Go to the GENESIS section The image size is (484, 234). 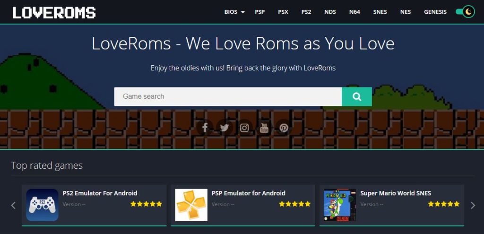click(435, 12)
